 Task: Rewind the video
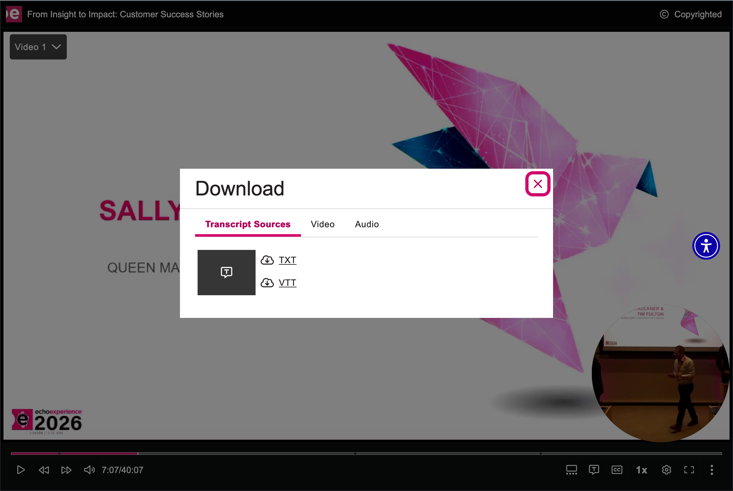point(44,470)
